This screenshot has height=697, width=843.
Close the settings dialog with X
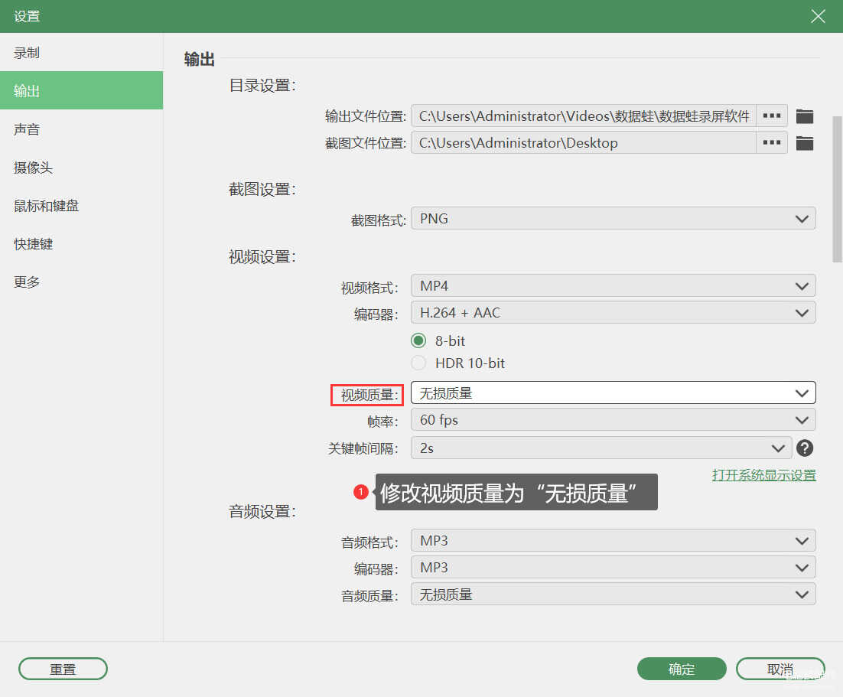[818, 16]
